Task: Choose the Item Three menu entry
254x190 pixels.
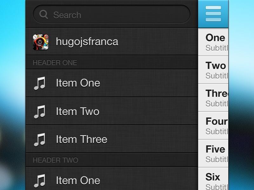Action: pos(82,139)
